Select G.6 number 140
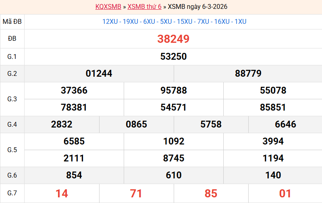The image size is (322, 203). point(273,176)
